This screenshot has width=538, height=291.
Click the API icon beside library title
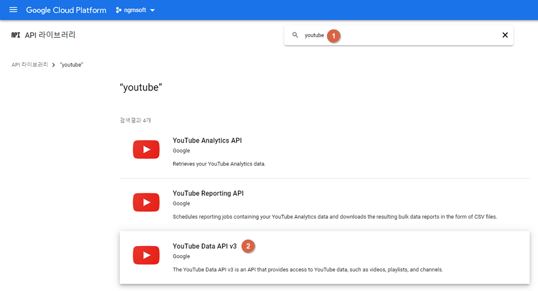[x=16, y=35]
